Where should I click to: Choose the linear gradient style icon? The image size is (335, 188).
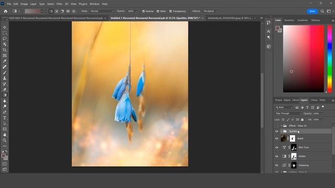pos(51,11)
